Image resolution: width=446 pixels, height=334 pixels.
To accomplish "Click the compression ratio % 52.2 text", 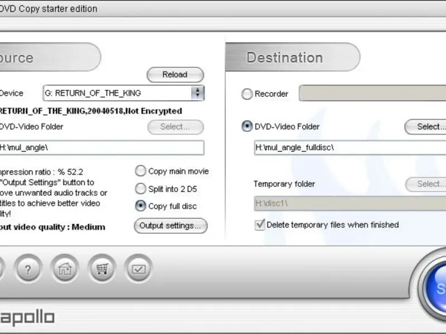I will click(x=41, y=172).
